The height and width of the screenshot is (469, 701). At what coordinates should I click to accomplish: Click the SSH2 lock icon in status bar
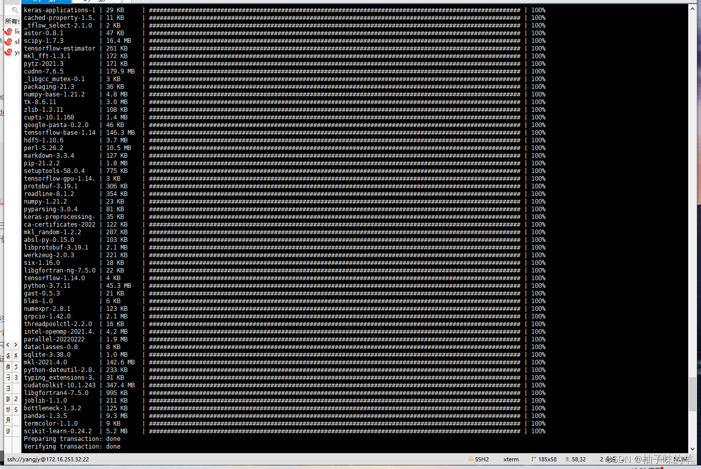tap(471, 459)
